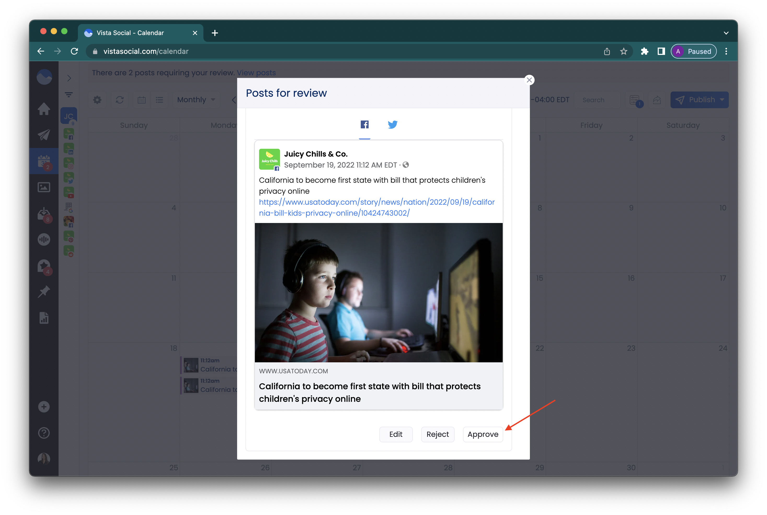Open the Inbox icon with badge 8
The height and width of the screenshot is (515, 767).
(x=44, y=214)
